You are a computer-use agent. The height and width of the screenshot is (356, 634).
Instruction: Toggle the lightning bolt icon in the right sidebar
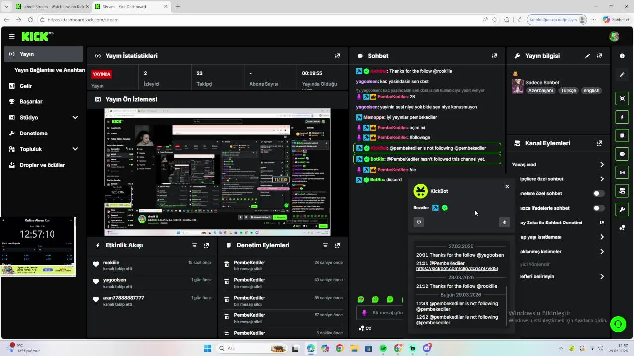[622, 117]
